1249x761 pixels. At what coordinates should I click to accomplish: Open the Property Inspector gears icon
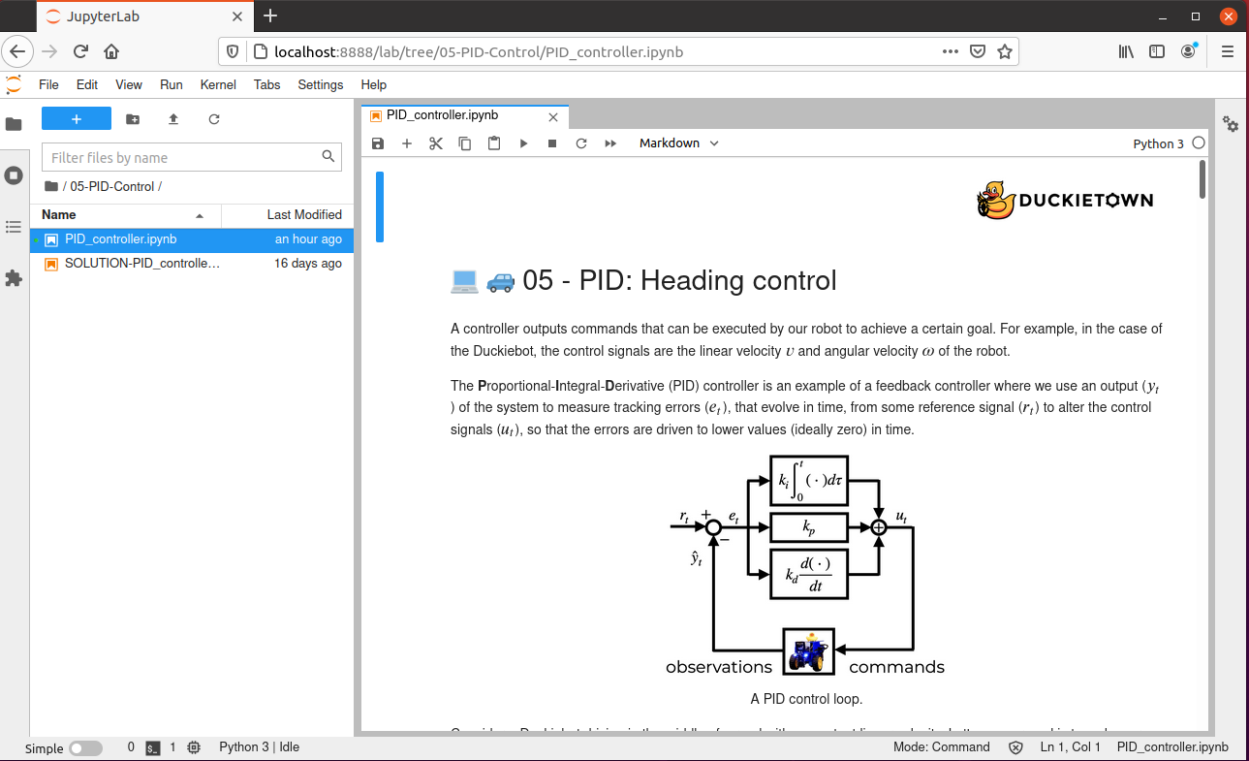pyautogui.click(x=1231, y=124)
